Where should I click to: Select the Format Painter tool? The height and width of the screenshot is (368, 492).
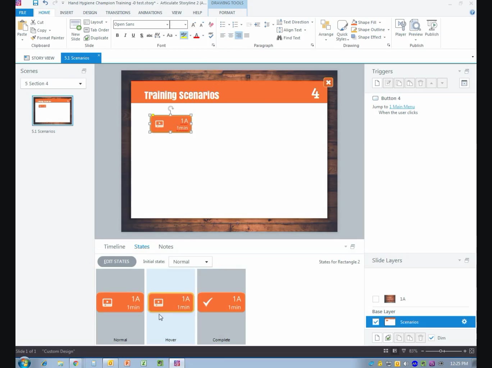[x=47, y=38]
